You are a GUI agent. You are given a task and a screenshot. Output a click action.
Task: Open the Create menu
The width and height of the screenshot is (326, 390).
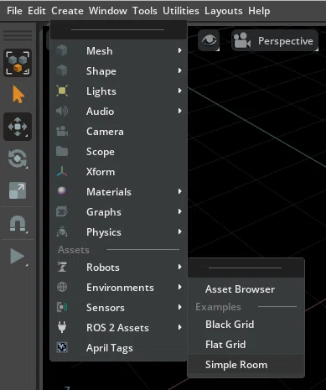[x=67, y=11]
